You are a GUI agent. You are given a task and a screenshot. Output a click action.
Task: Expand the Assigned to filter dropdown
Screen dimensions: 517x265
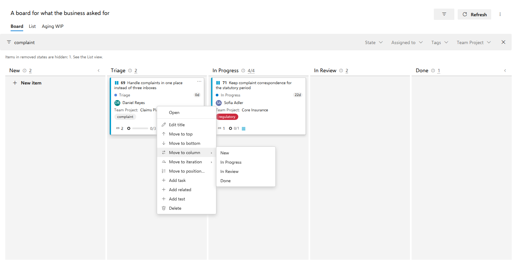(x=407, y=42)
